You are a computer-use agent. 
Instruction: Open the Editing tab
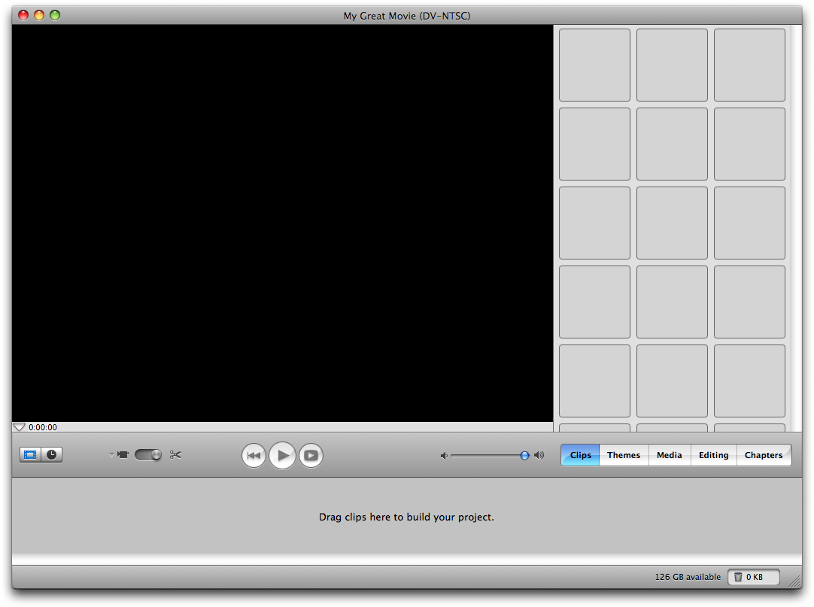pos(714,455)
